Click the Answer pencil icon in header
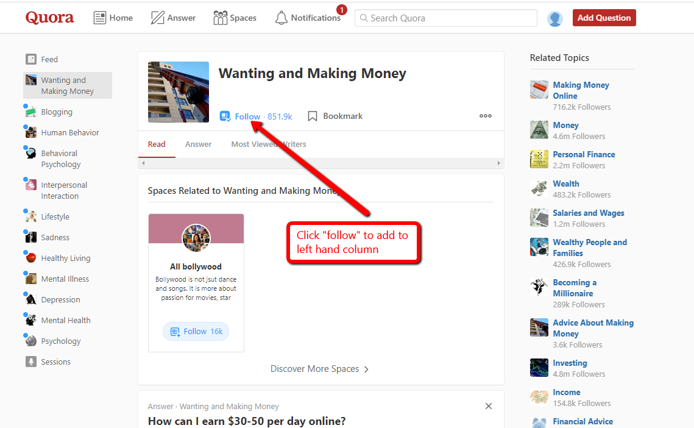 coord(158,18)
